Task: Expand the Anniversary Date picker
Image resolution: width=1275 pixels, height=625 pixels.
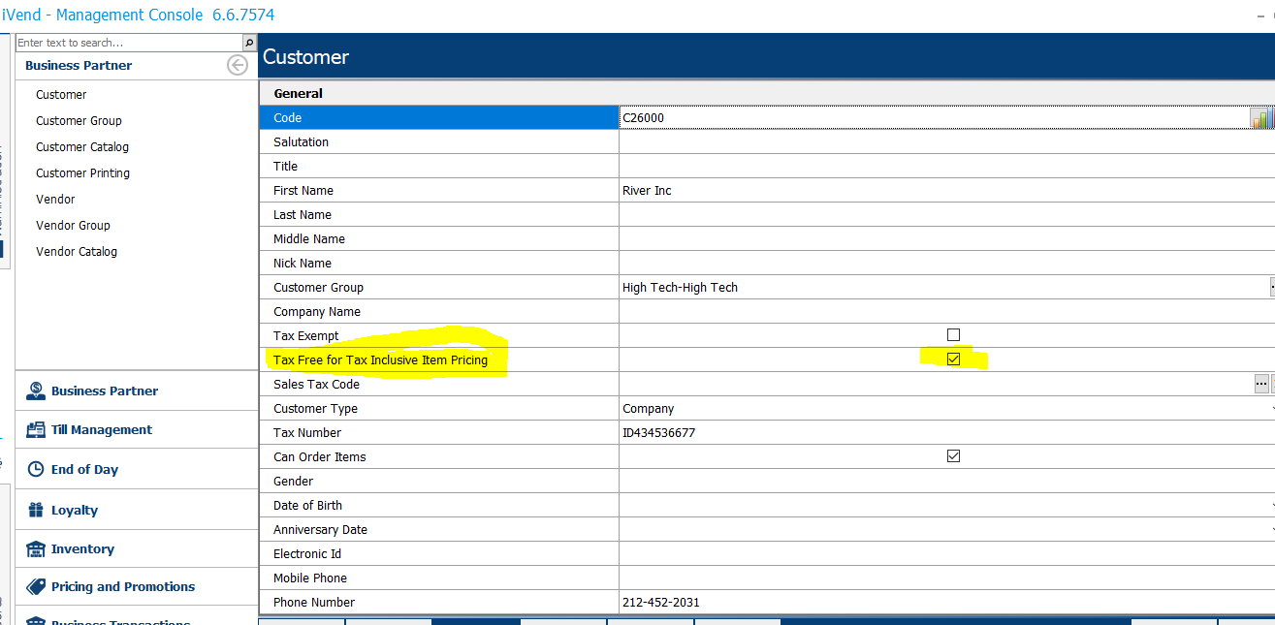Action: (x=1272, y=530)
